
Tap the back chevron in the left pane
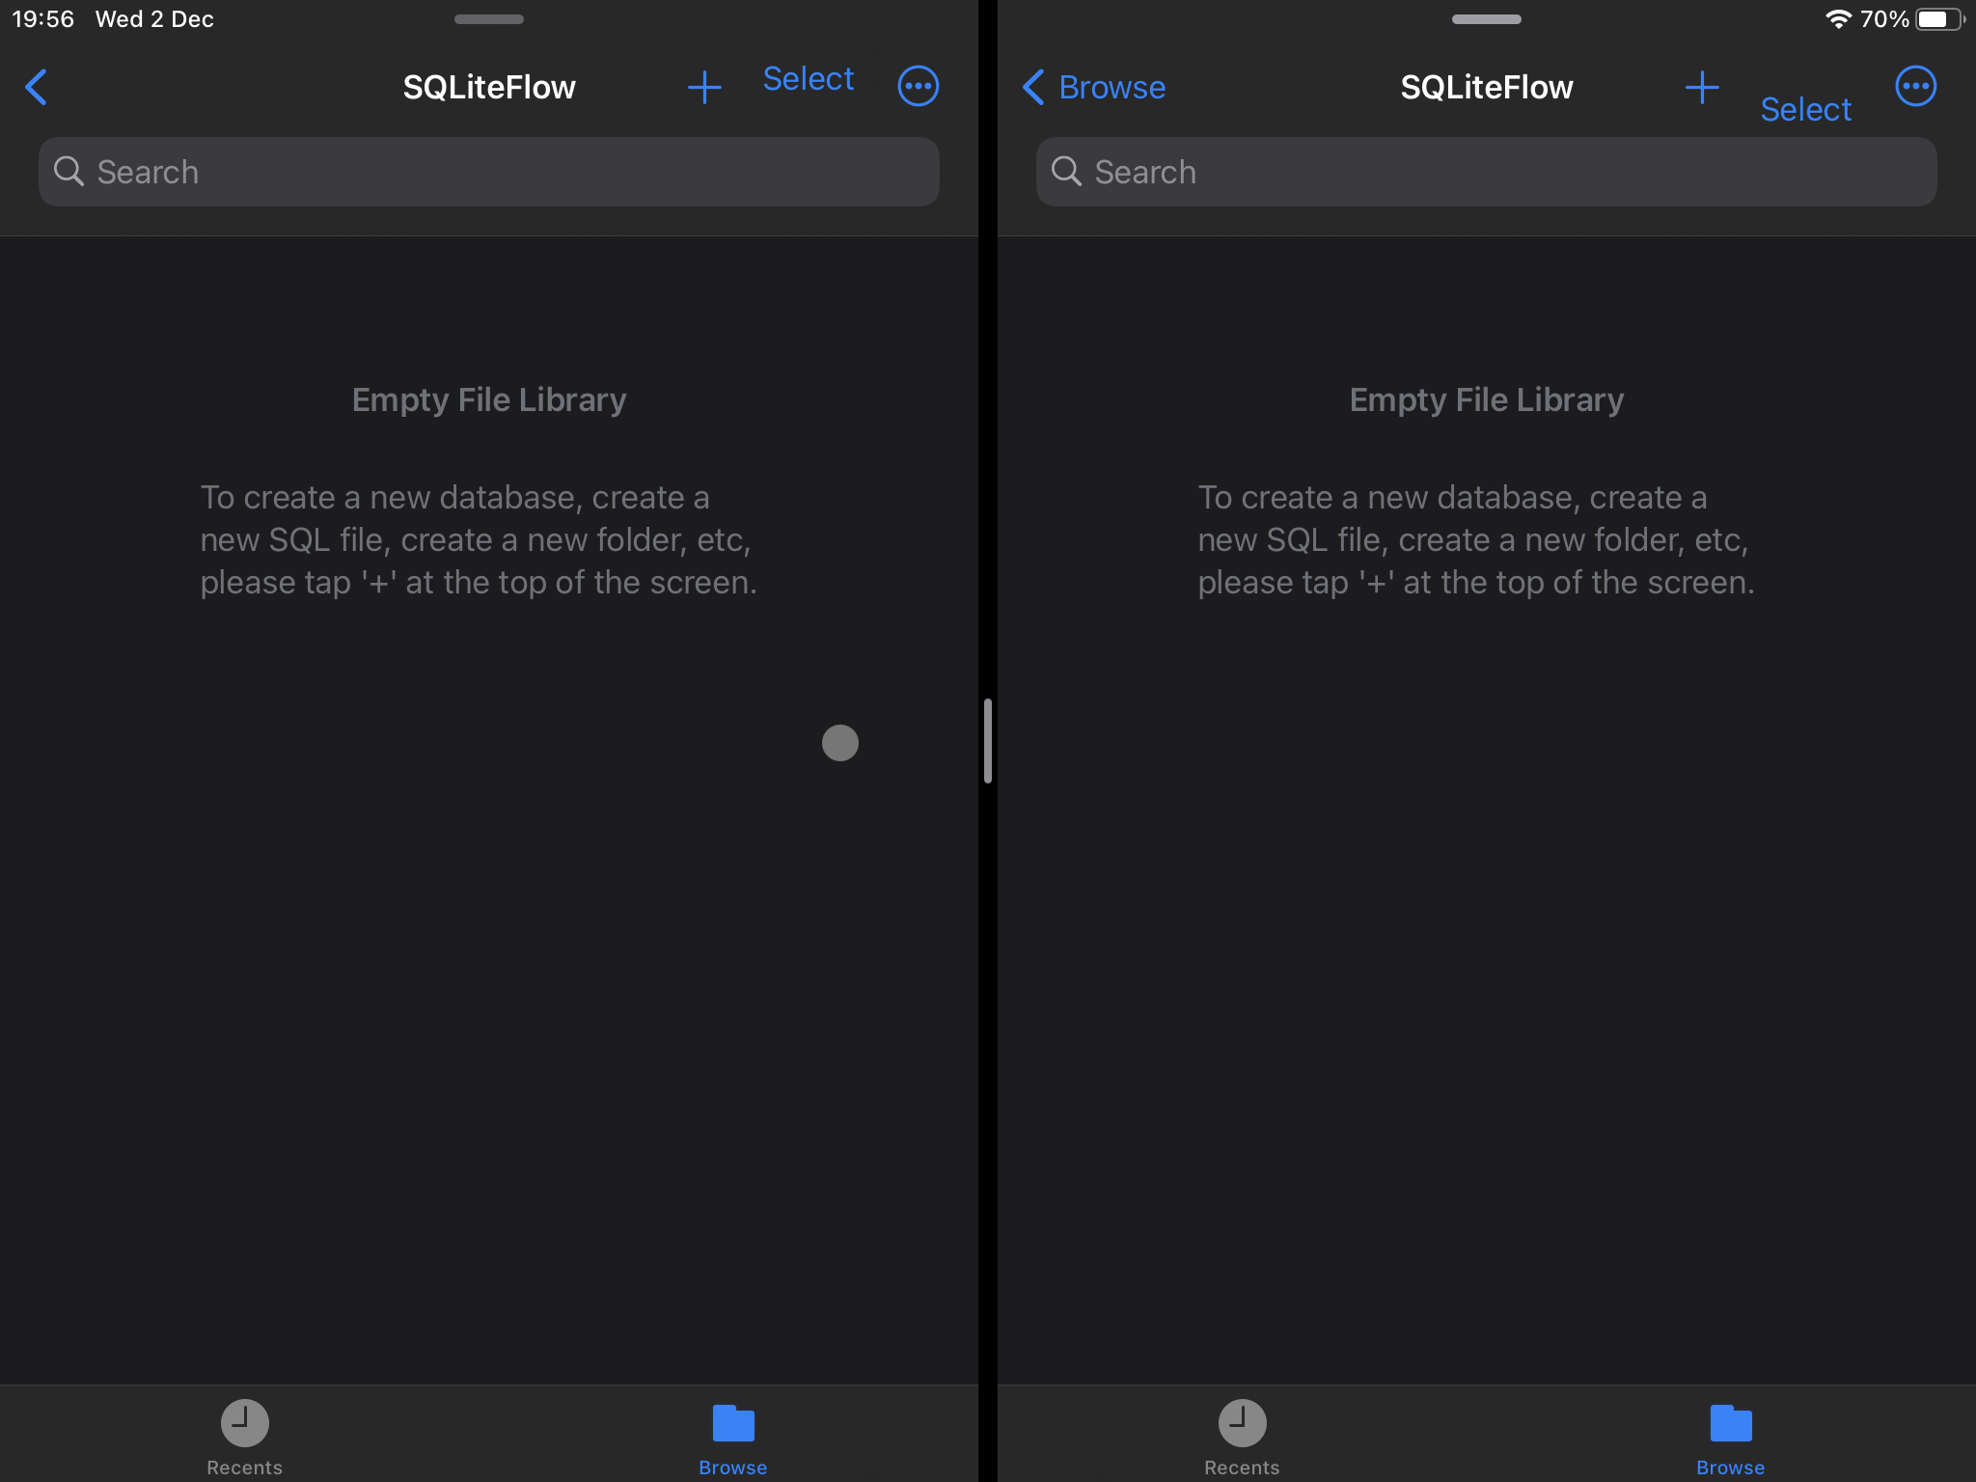pos(37,87)
